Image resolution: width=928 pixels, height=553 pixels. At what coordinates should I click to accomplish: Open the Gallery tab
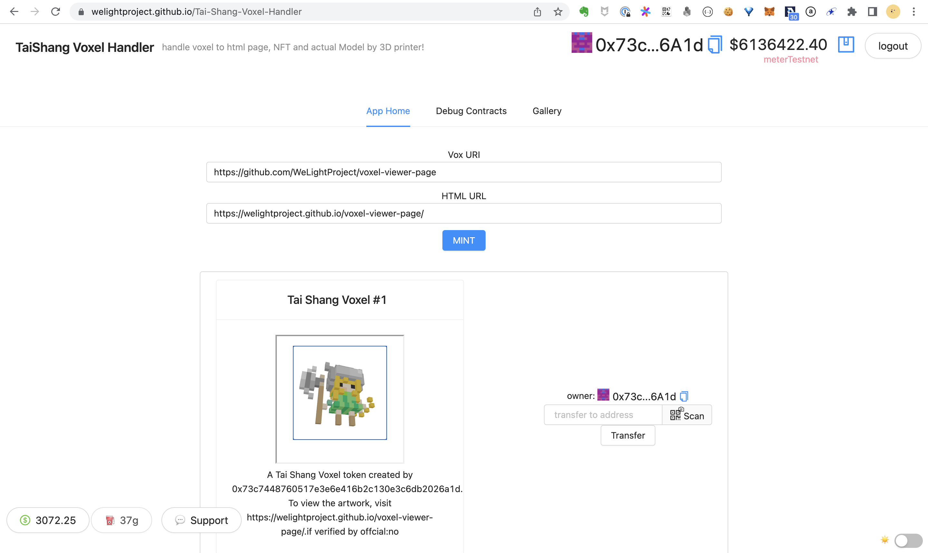pyautogui.click(x=546, y=111)
